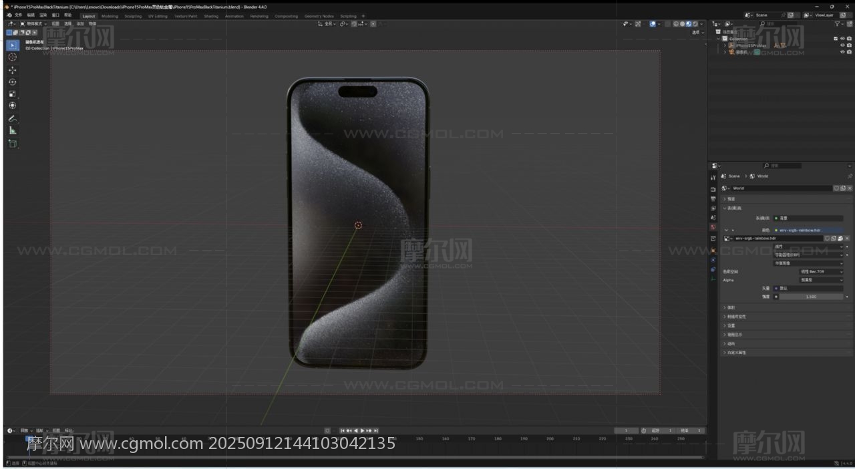Open the Shading workspace tab

pos(211,16)
